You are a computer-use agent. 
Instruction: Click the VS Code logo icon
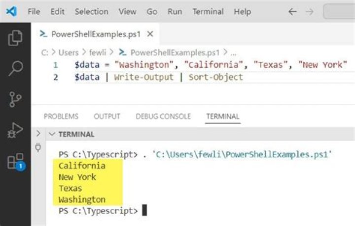tap(11, 11)
